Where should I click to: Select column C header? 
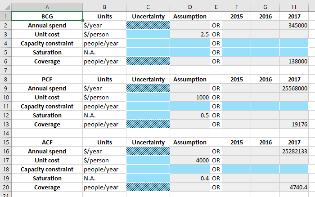coord(148,7)
